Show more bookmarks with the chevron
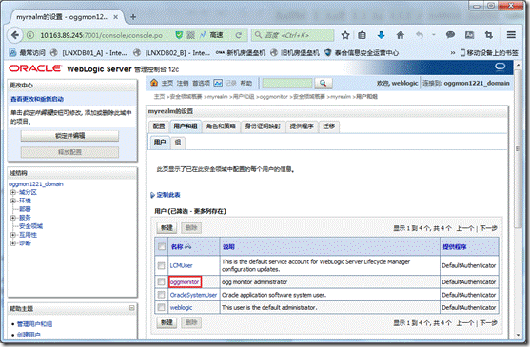 453,52
